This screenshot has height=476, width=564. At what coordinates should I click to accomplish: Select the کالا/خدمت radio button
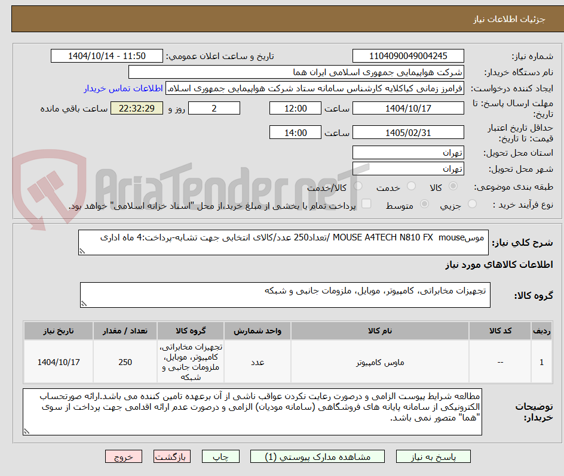tap(357, 186)
